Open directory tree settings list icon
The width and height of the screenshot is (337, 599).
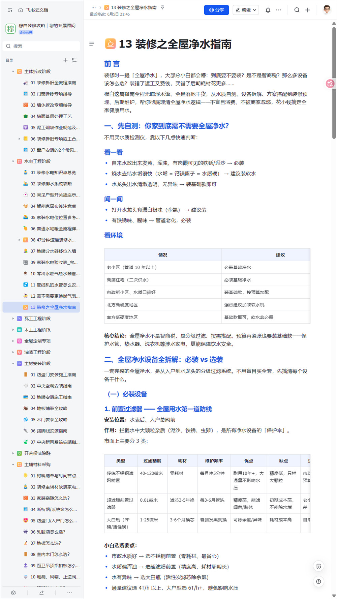74,60
